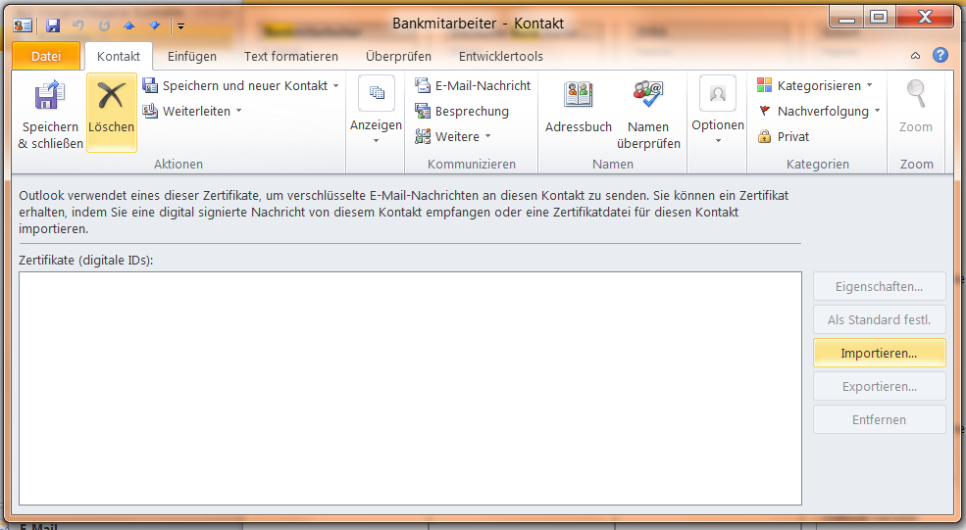Screen dimensions: 966x530
Task: Open the Datei tab
Action: coord(46,56)
